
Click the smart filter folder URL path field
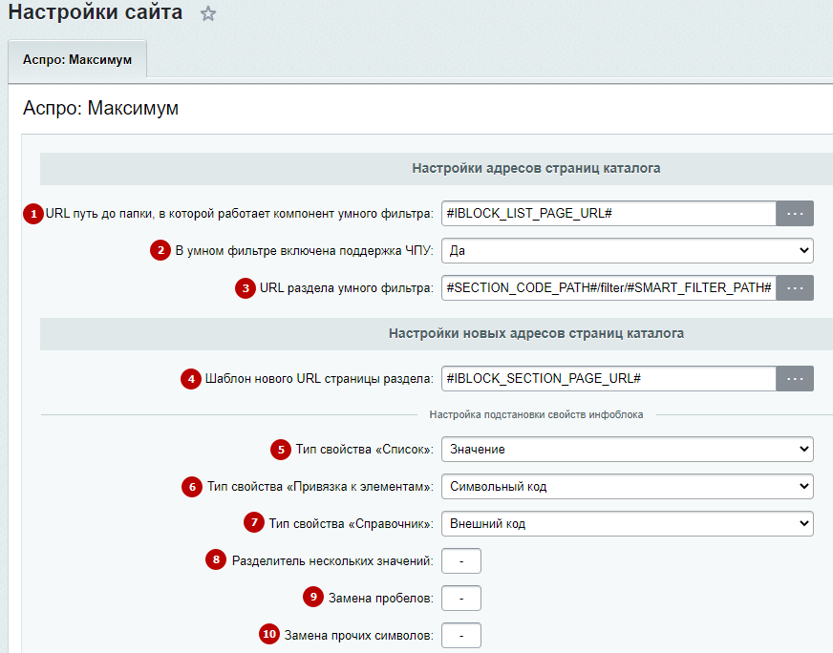(x=609, y=214)
